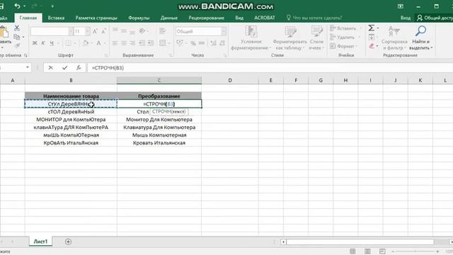Click the 'Вход' sign-in link
This screenshot has height=255, width=453.
406,18
